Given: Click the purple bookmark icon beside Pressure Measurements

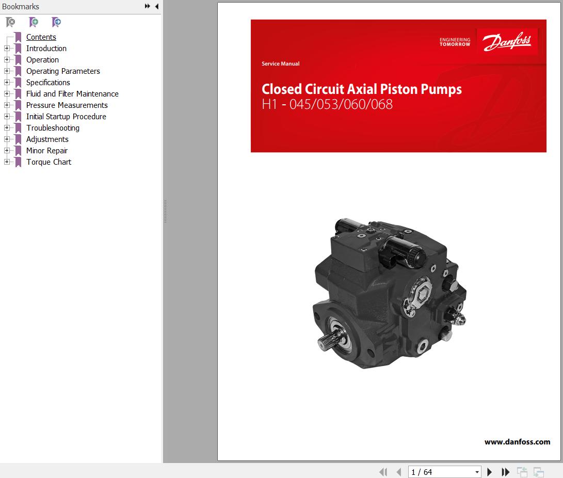Looking at the screenshot, I should [x=18, y=106].
